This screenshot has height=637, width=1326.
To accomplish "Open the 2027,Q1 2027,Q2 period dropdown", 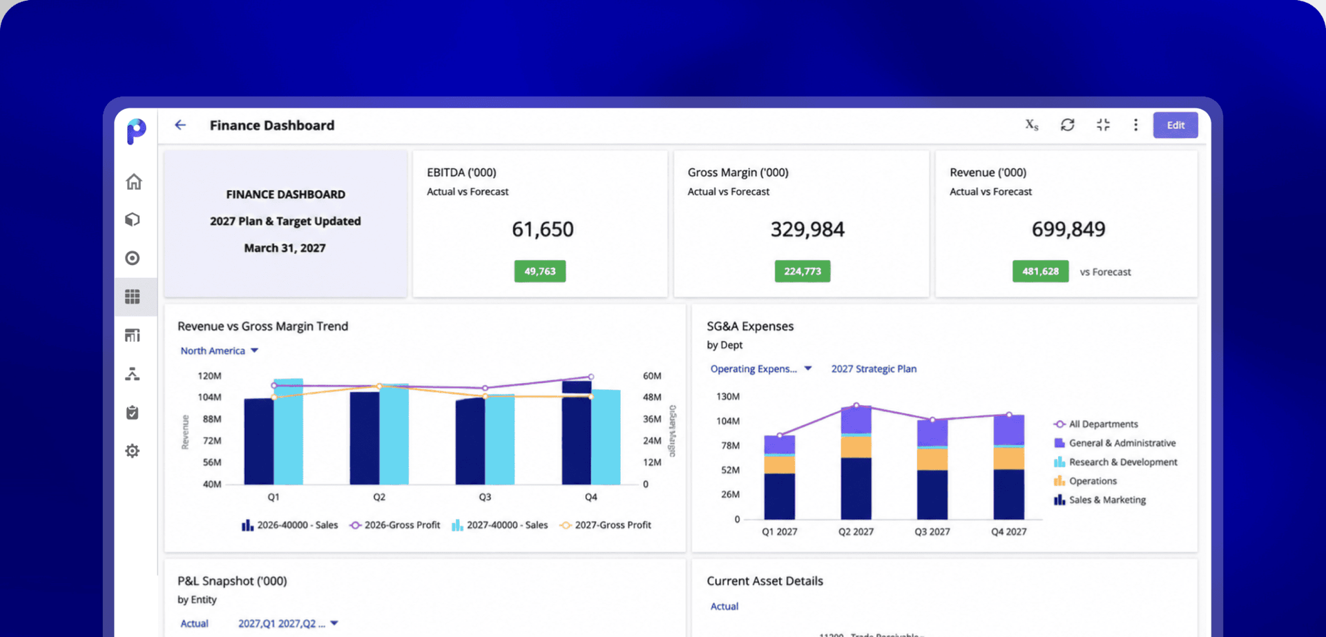I will (x=288, y=623).
